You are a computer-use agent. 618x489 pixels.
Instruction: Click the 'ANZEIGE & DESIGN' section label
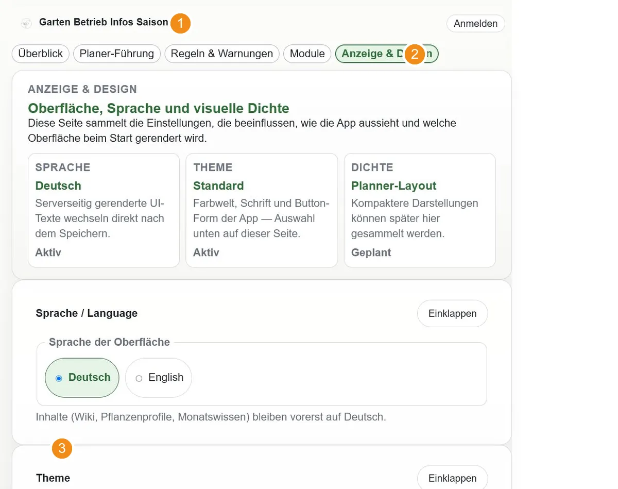82,89
